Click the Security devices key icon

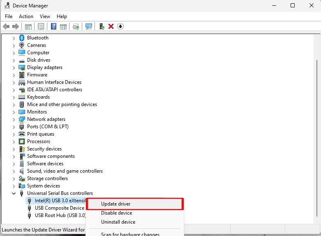coord(22,149)
